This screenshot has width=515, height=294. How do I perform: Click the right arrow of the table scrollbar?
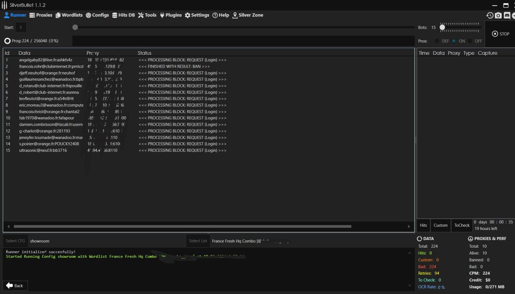[409, 226]
